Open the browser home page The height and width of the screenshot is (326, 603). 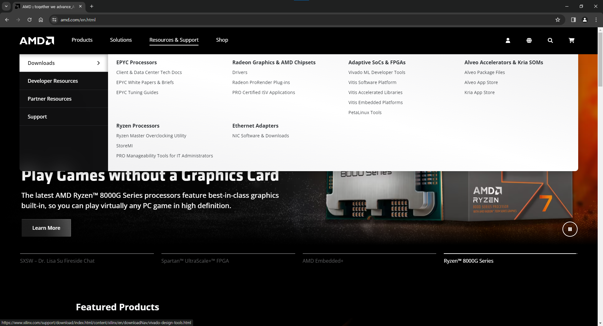41,20
